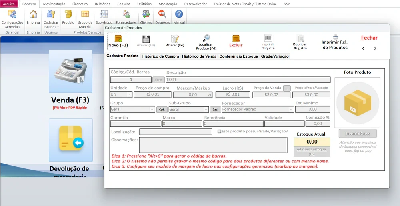This screenshot has height=206, width=400.
Task: Click the Inserir Foto button
Action: click(357, 133)
